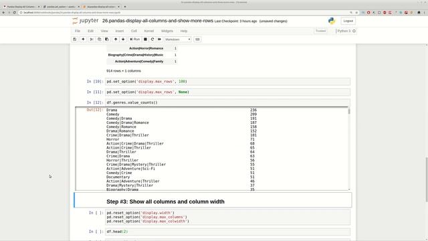Click 'Comedy|Drama|Romance' row in output
The height and width of the screenshot is (241, 428).
point(128,123)
